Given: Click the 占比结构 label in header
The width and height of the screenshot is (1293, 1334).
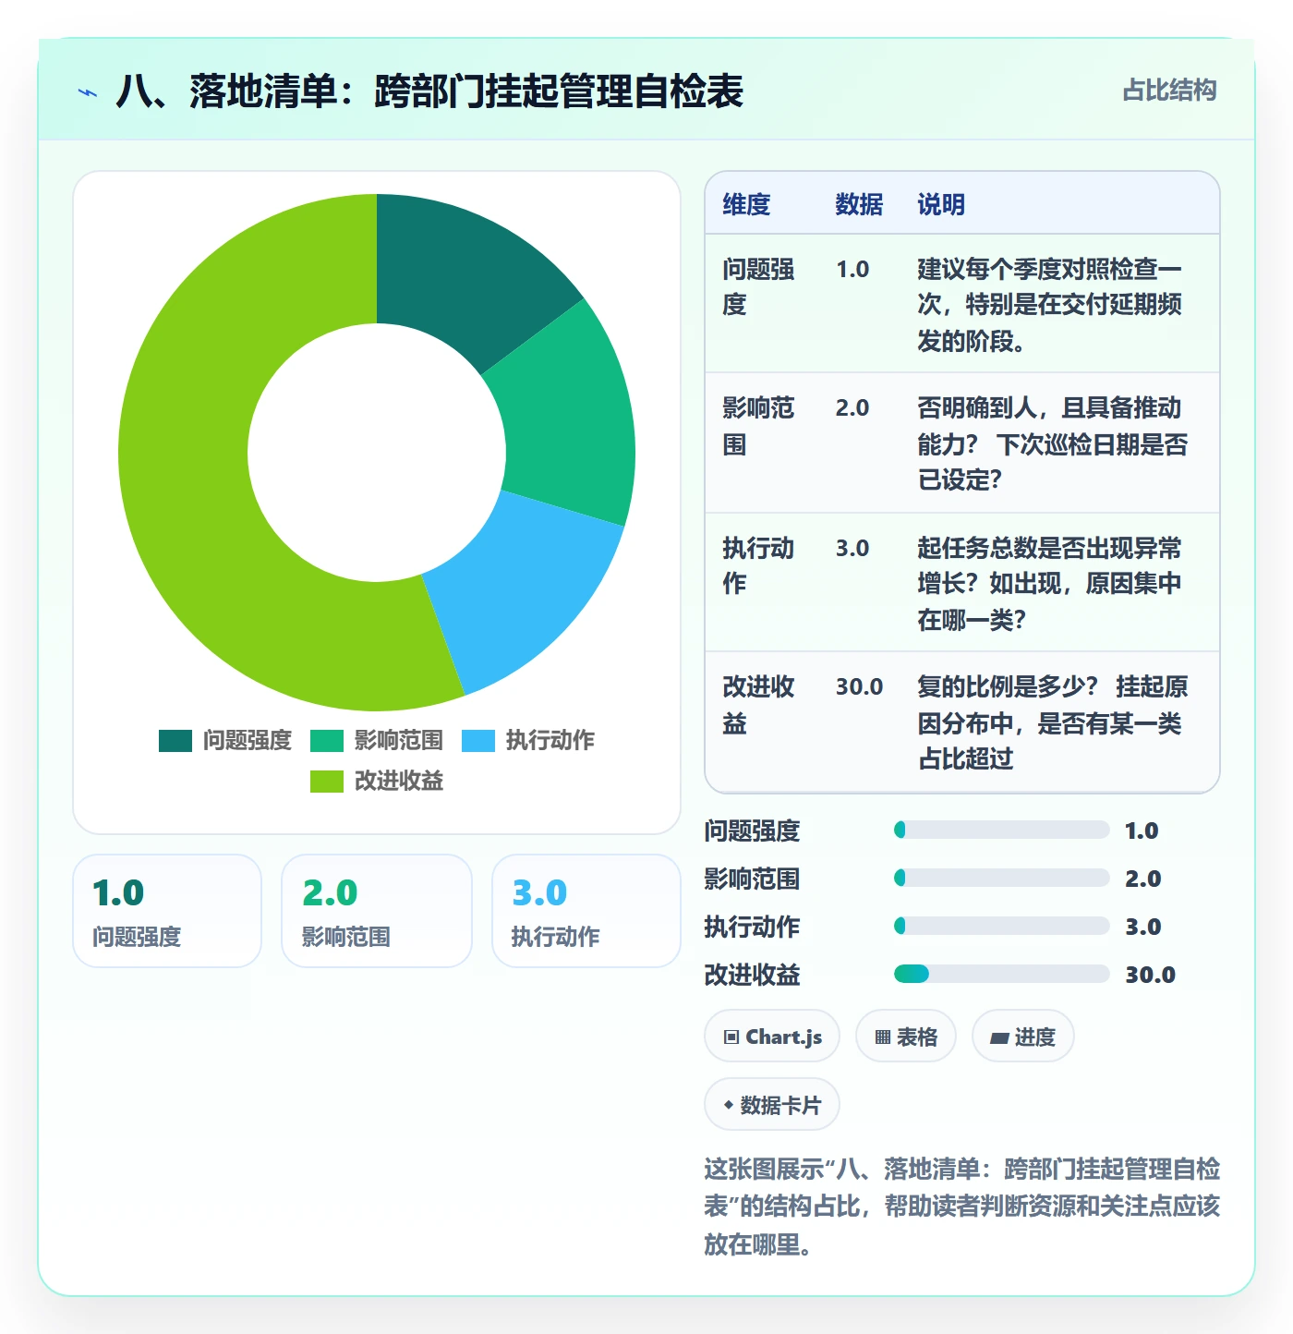Looking at the screenshot, I should [x=1169, y=91].
